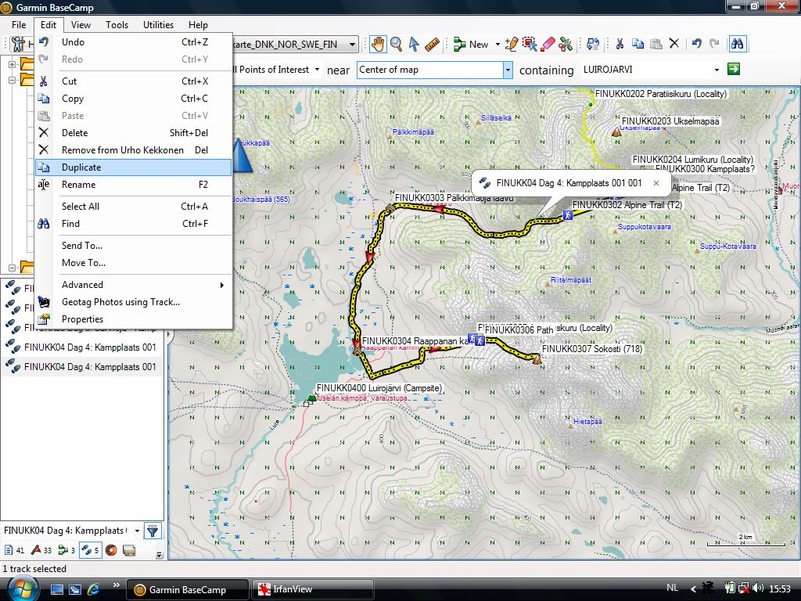Select the Pan hand tool
The height and width of the screenshot is (601, 801).
click(x=378, y=45)
